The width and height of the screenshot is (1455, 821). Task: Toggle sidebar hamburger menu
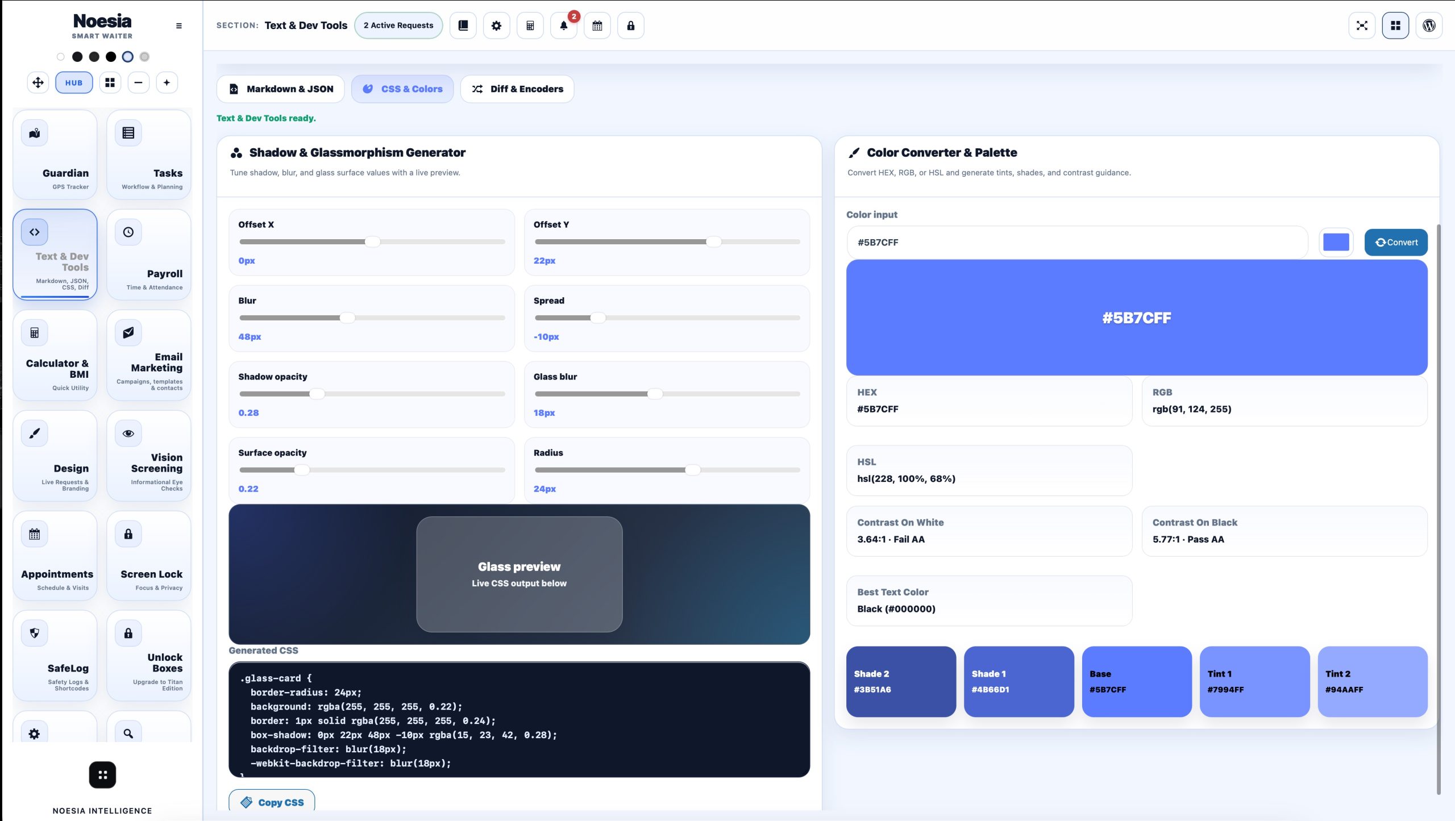179,26
